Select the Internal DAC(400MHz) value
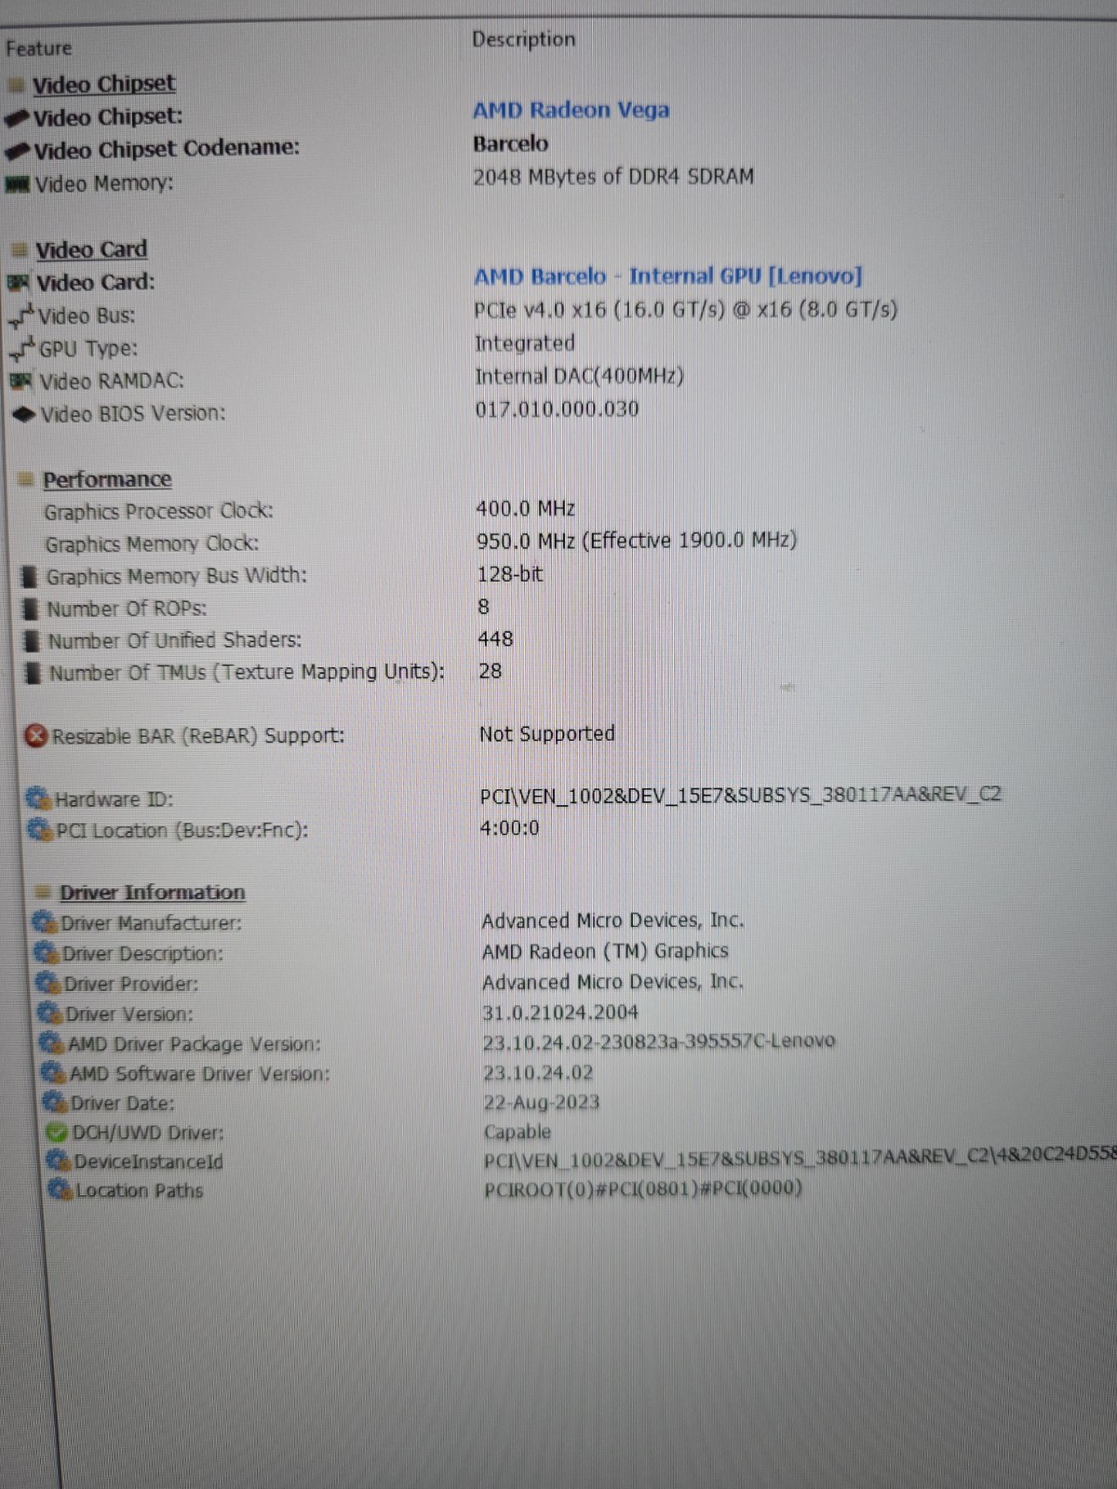 (x=579, y=376)
